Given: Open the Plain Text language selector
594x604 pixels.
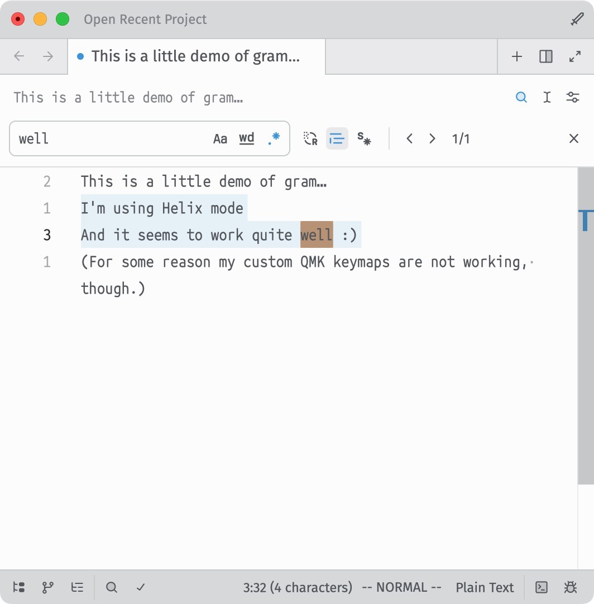Looking at the screenshot, I should click(485, 587).
